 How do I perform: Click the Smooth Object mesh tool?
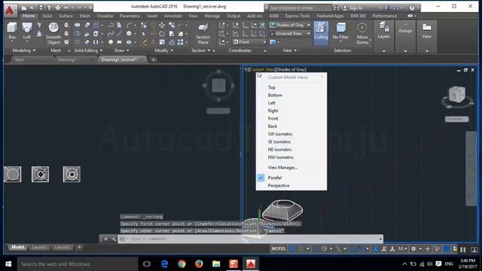(53, 33)
